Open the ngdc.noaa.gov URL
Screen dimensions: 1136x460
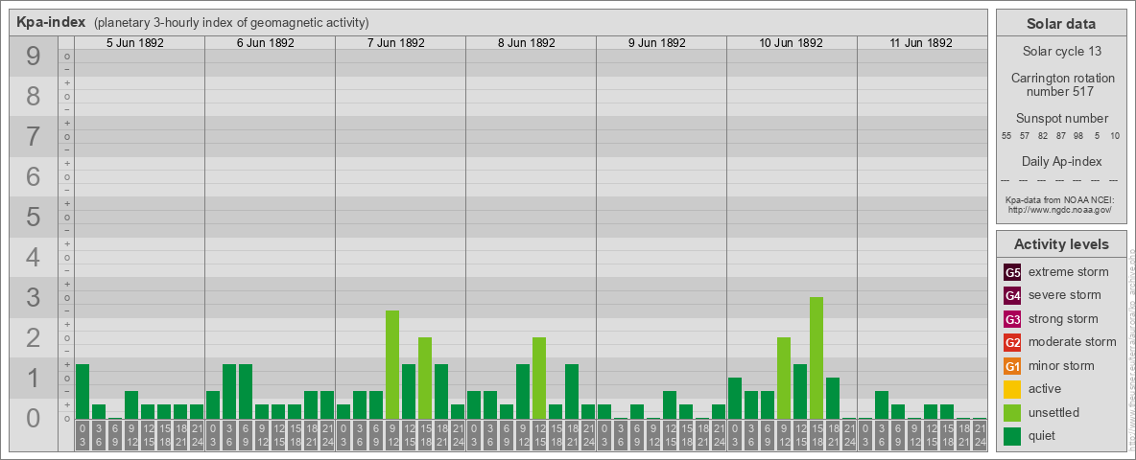1059,209
